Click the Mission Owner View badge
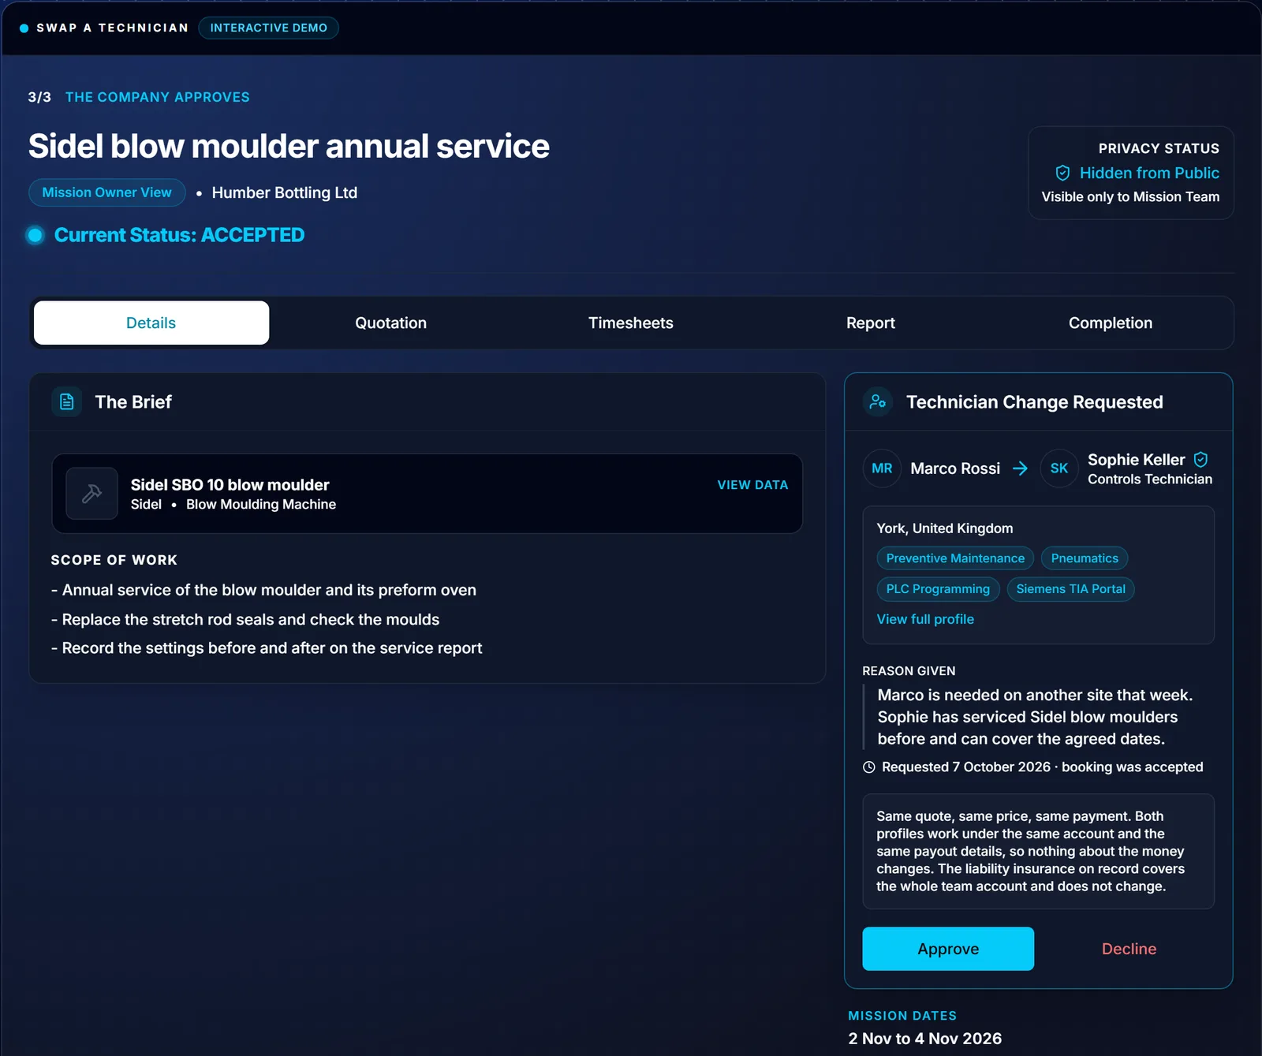Viewport: 1262px width, 1056px height. (107, 192)
